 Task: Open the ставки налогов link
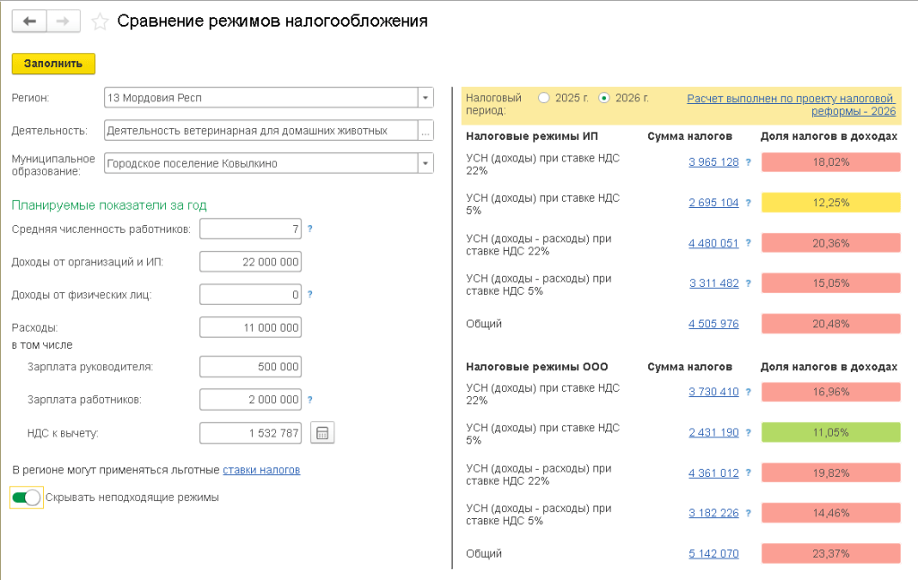(x=261, y=470)
